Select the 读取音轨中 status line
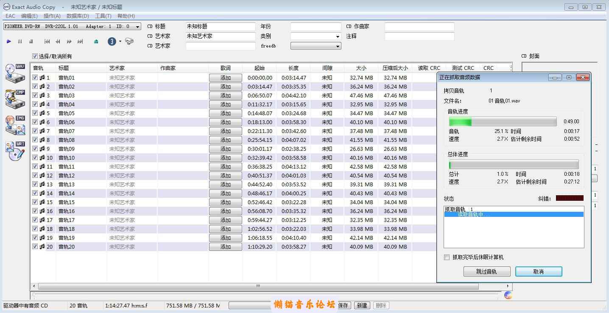 [514, 214]
